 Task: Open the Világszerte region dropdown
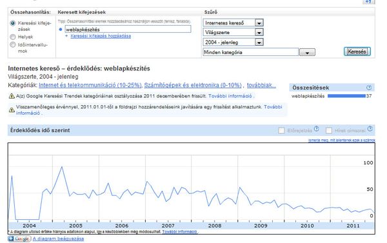233,32
